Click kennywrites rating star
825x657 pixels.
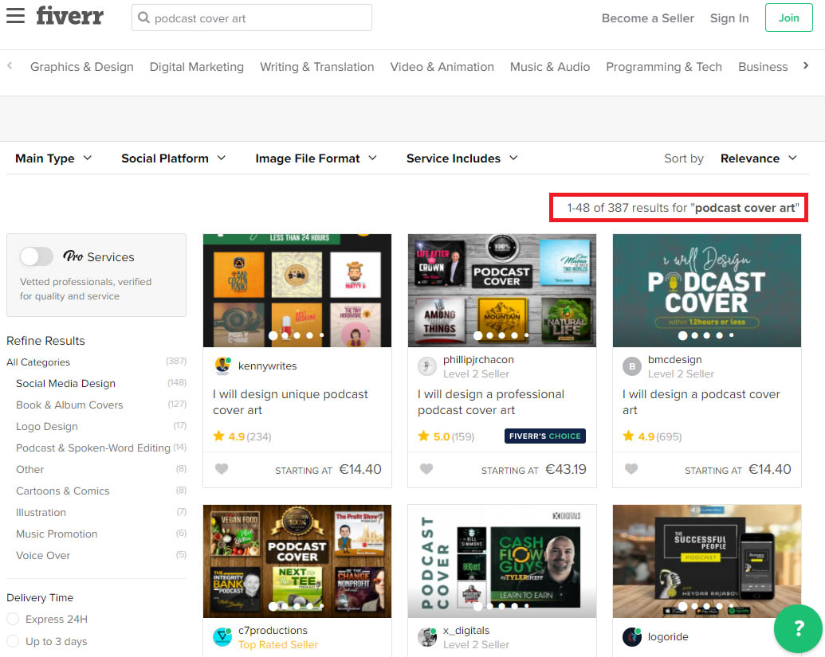[218, 436]
